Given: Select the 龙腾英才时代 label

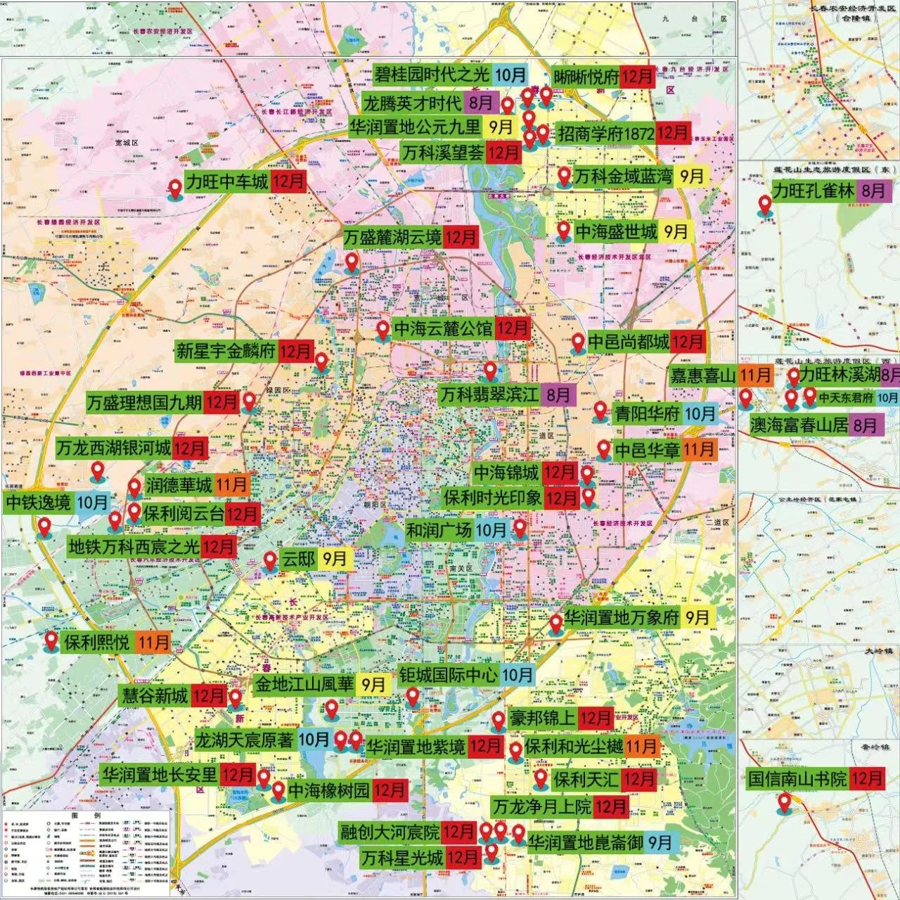Looking at the screenshot, I should [x=412, y=103].
